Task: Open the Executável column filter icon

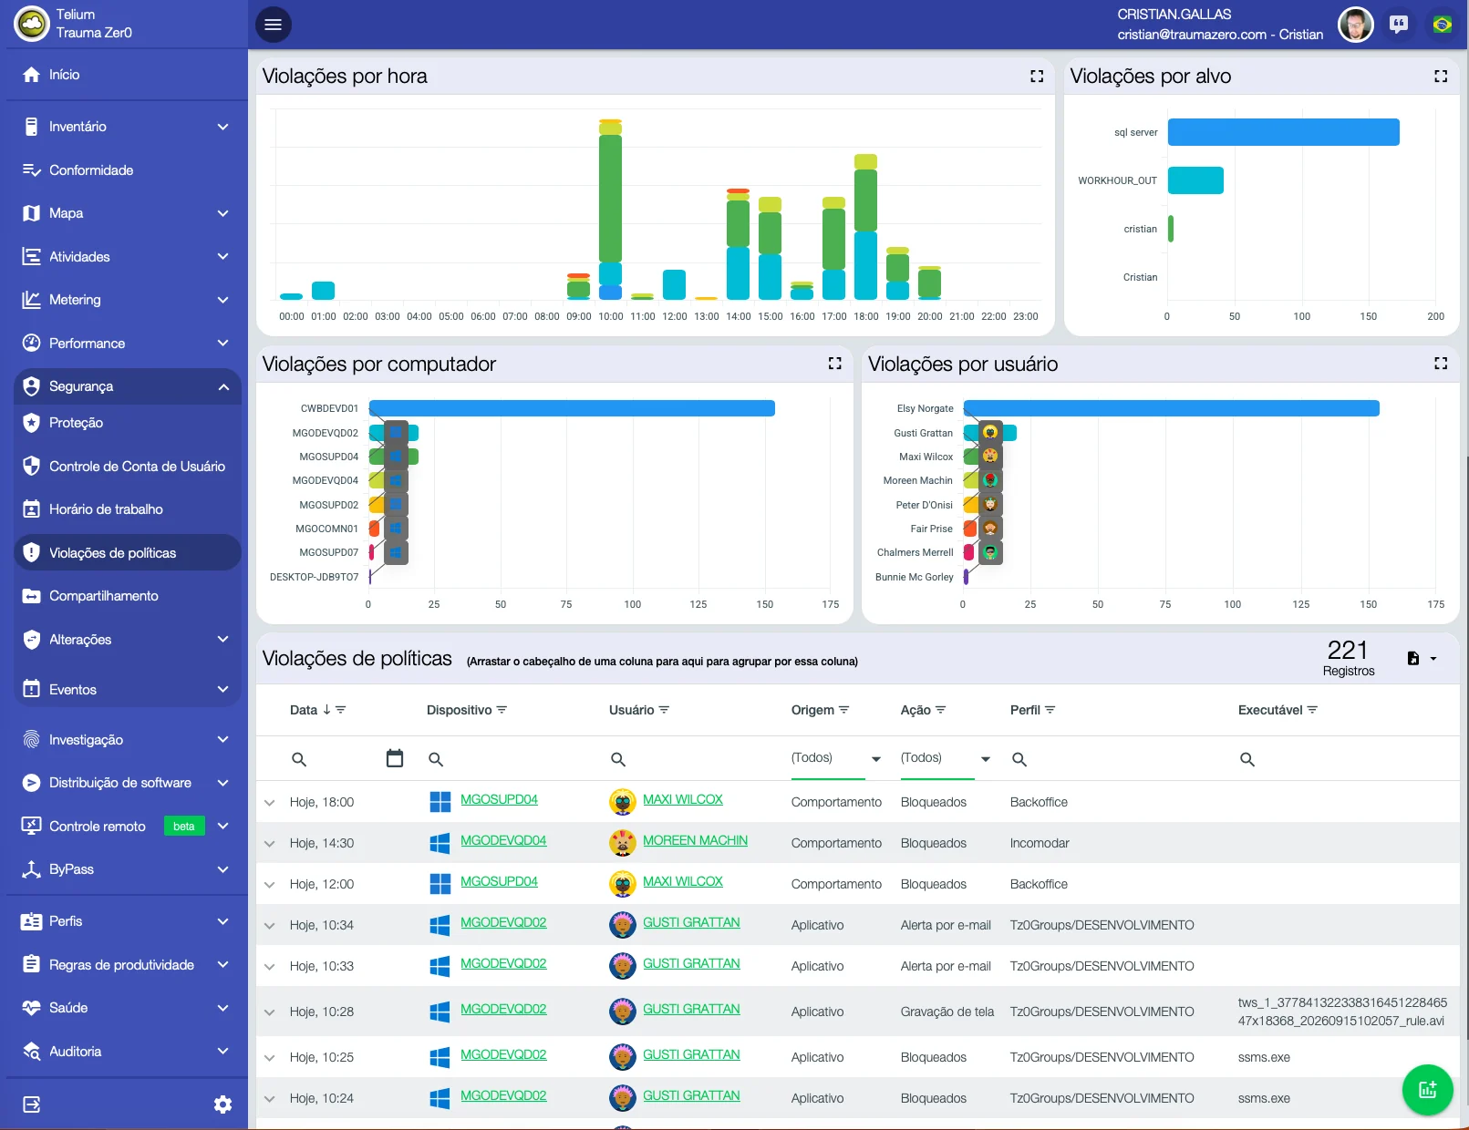Action: 1312,710
